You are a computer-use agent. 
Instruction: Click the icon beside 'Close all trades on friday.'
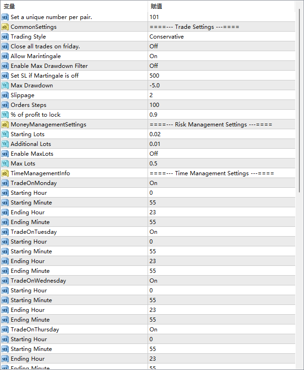[x=5, y=46]
